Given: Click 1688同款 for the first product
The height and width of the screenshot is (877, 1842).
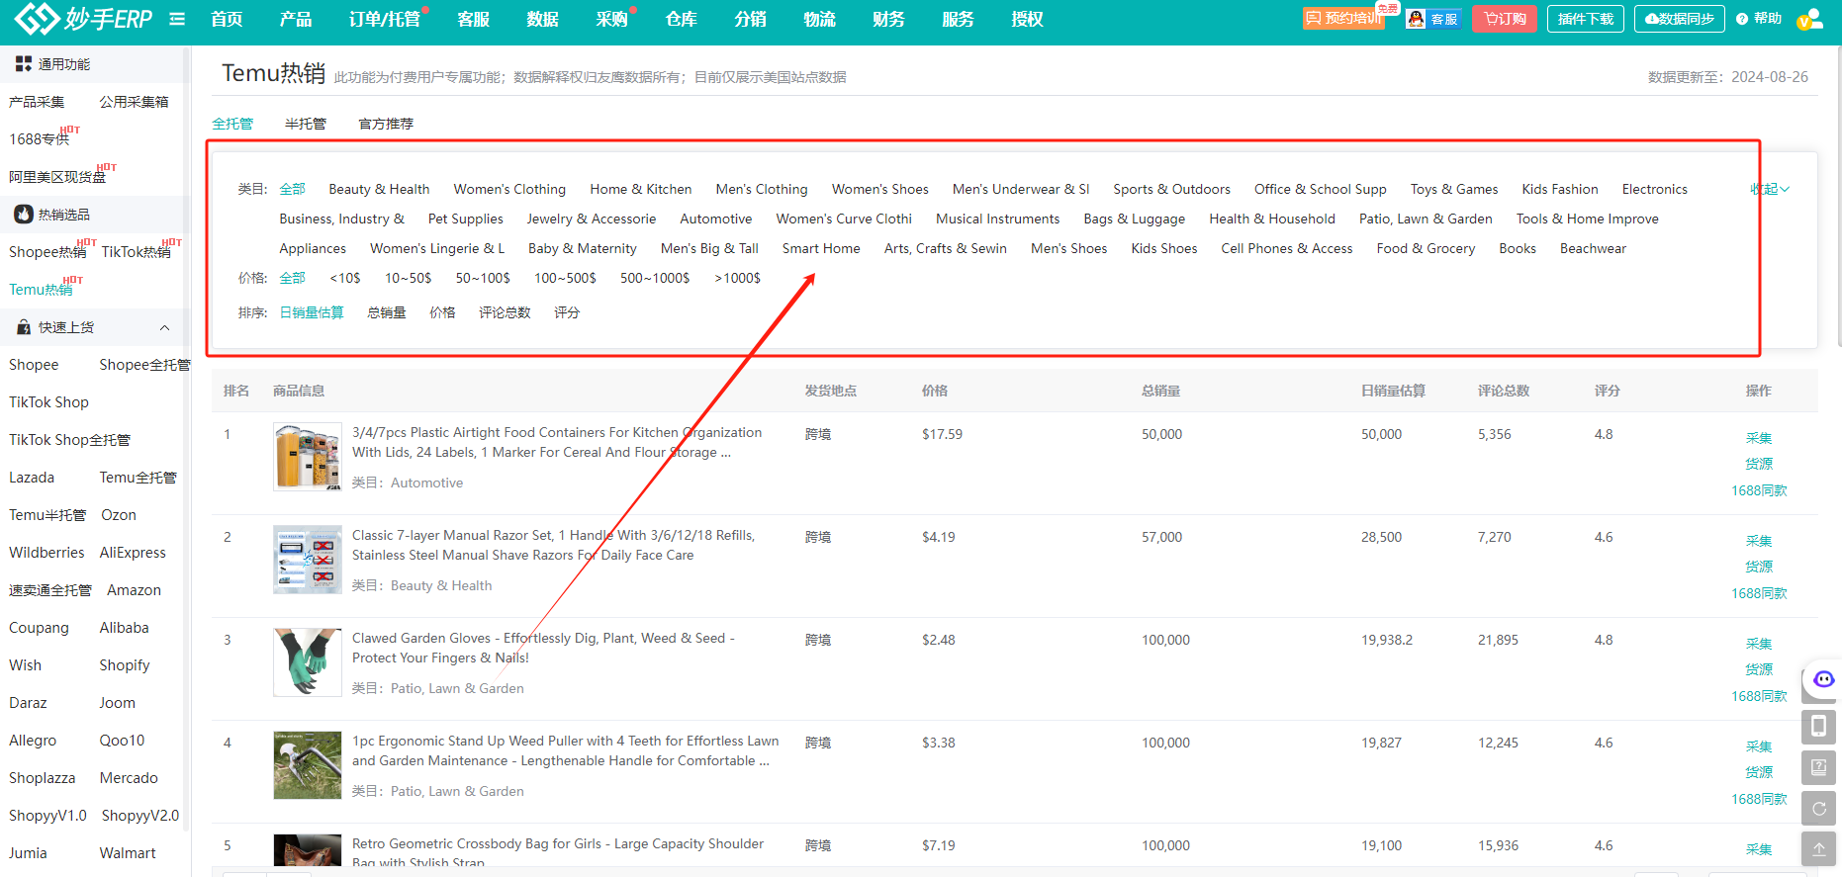Looking at the screenshot, I should (1758, 490).
